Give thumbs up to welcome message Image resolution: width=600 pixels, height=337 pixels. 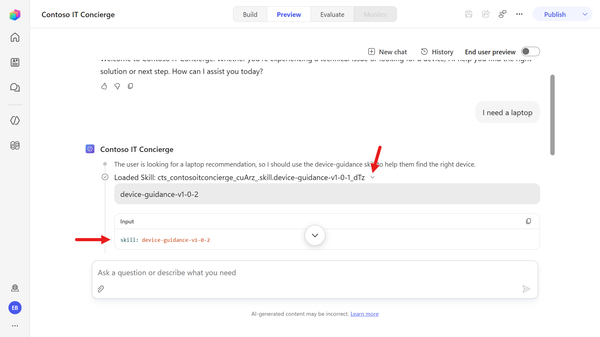pos(104,86)
